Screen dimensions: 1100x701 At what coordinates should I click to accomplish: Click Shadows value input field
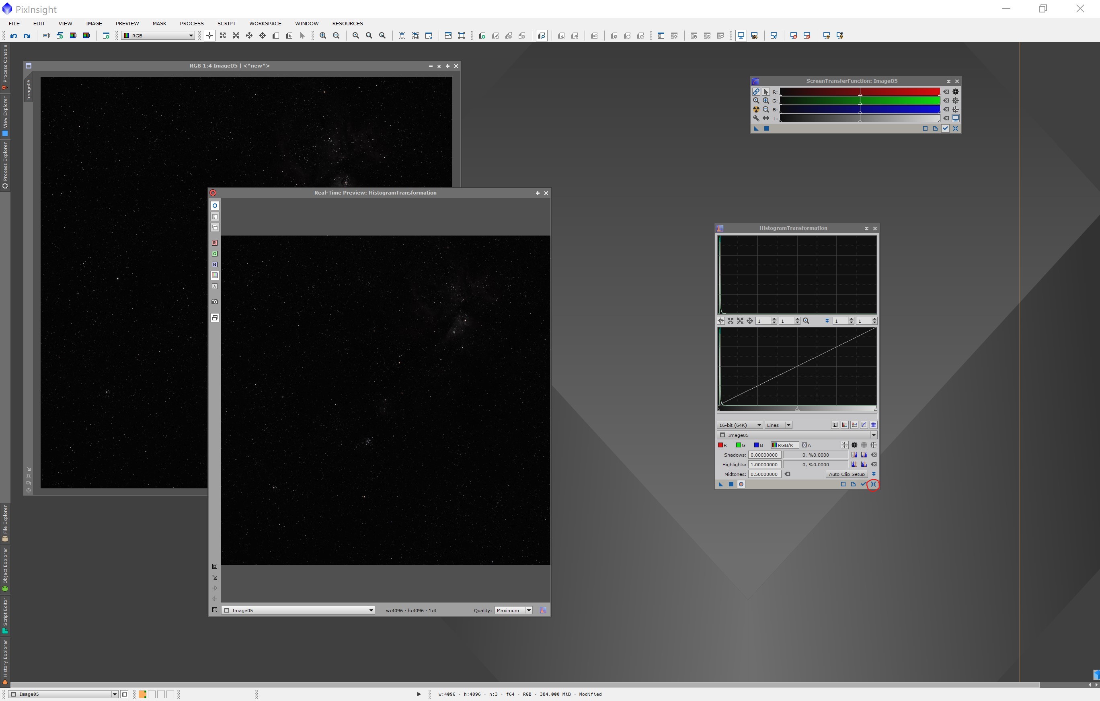coord(765,455)
